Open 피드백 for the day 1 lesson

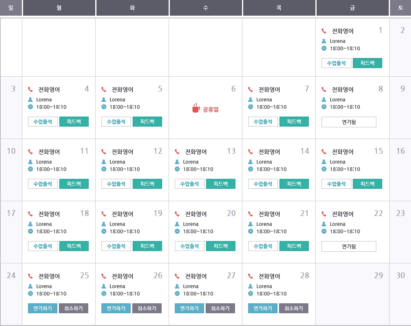point(367,63)
